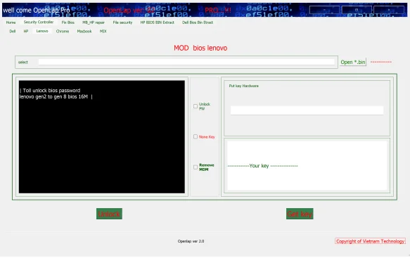Click the Unlock button

point(109,214)
